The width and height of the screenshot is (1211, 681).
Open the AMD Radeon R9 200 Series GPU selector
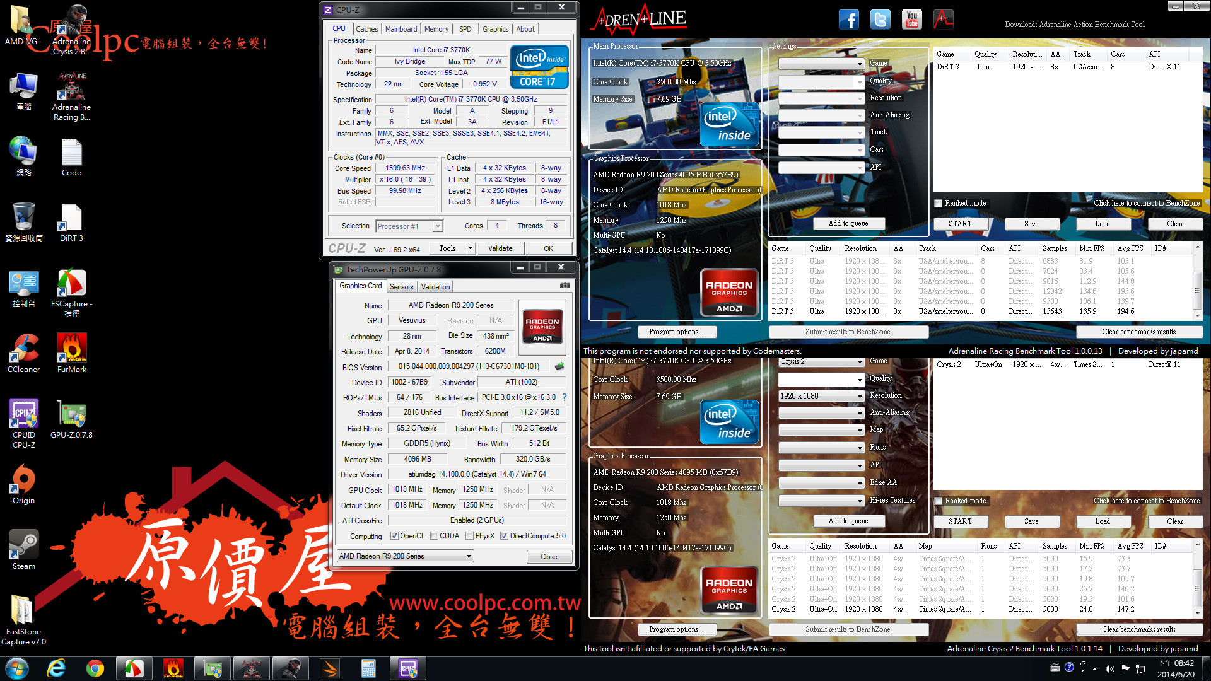click(x=405, y=556)
